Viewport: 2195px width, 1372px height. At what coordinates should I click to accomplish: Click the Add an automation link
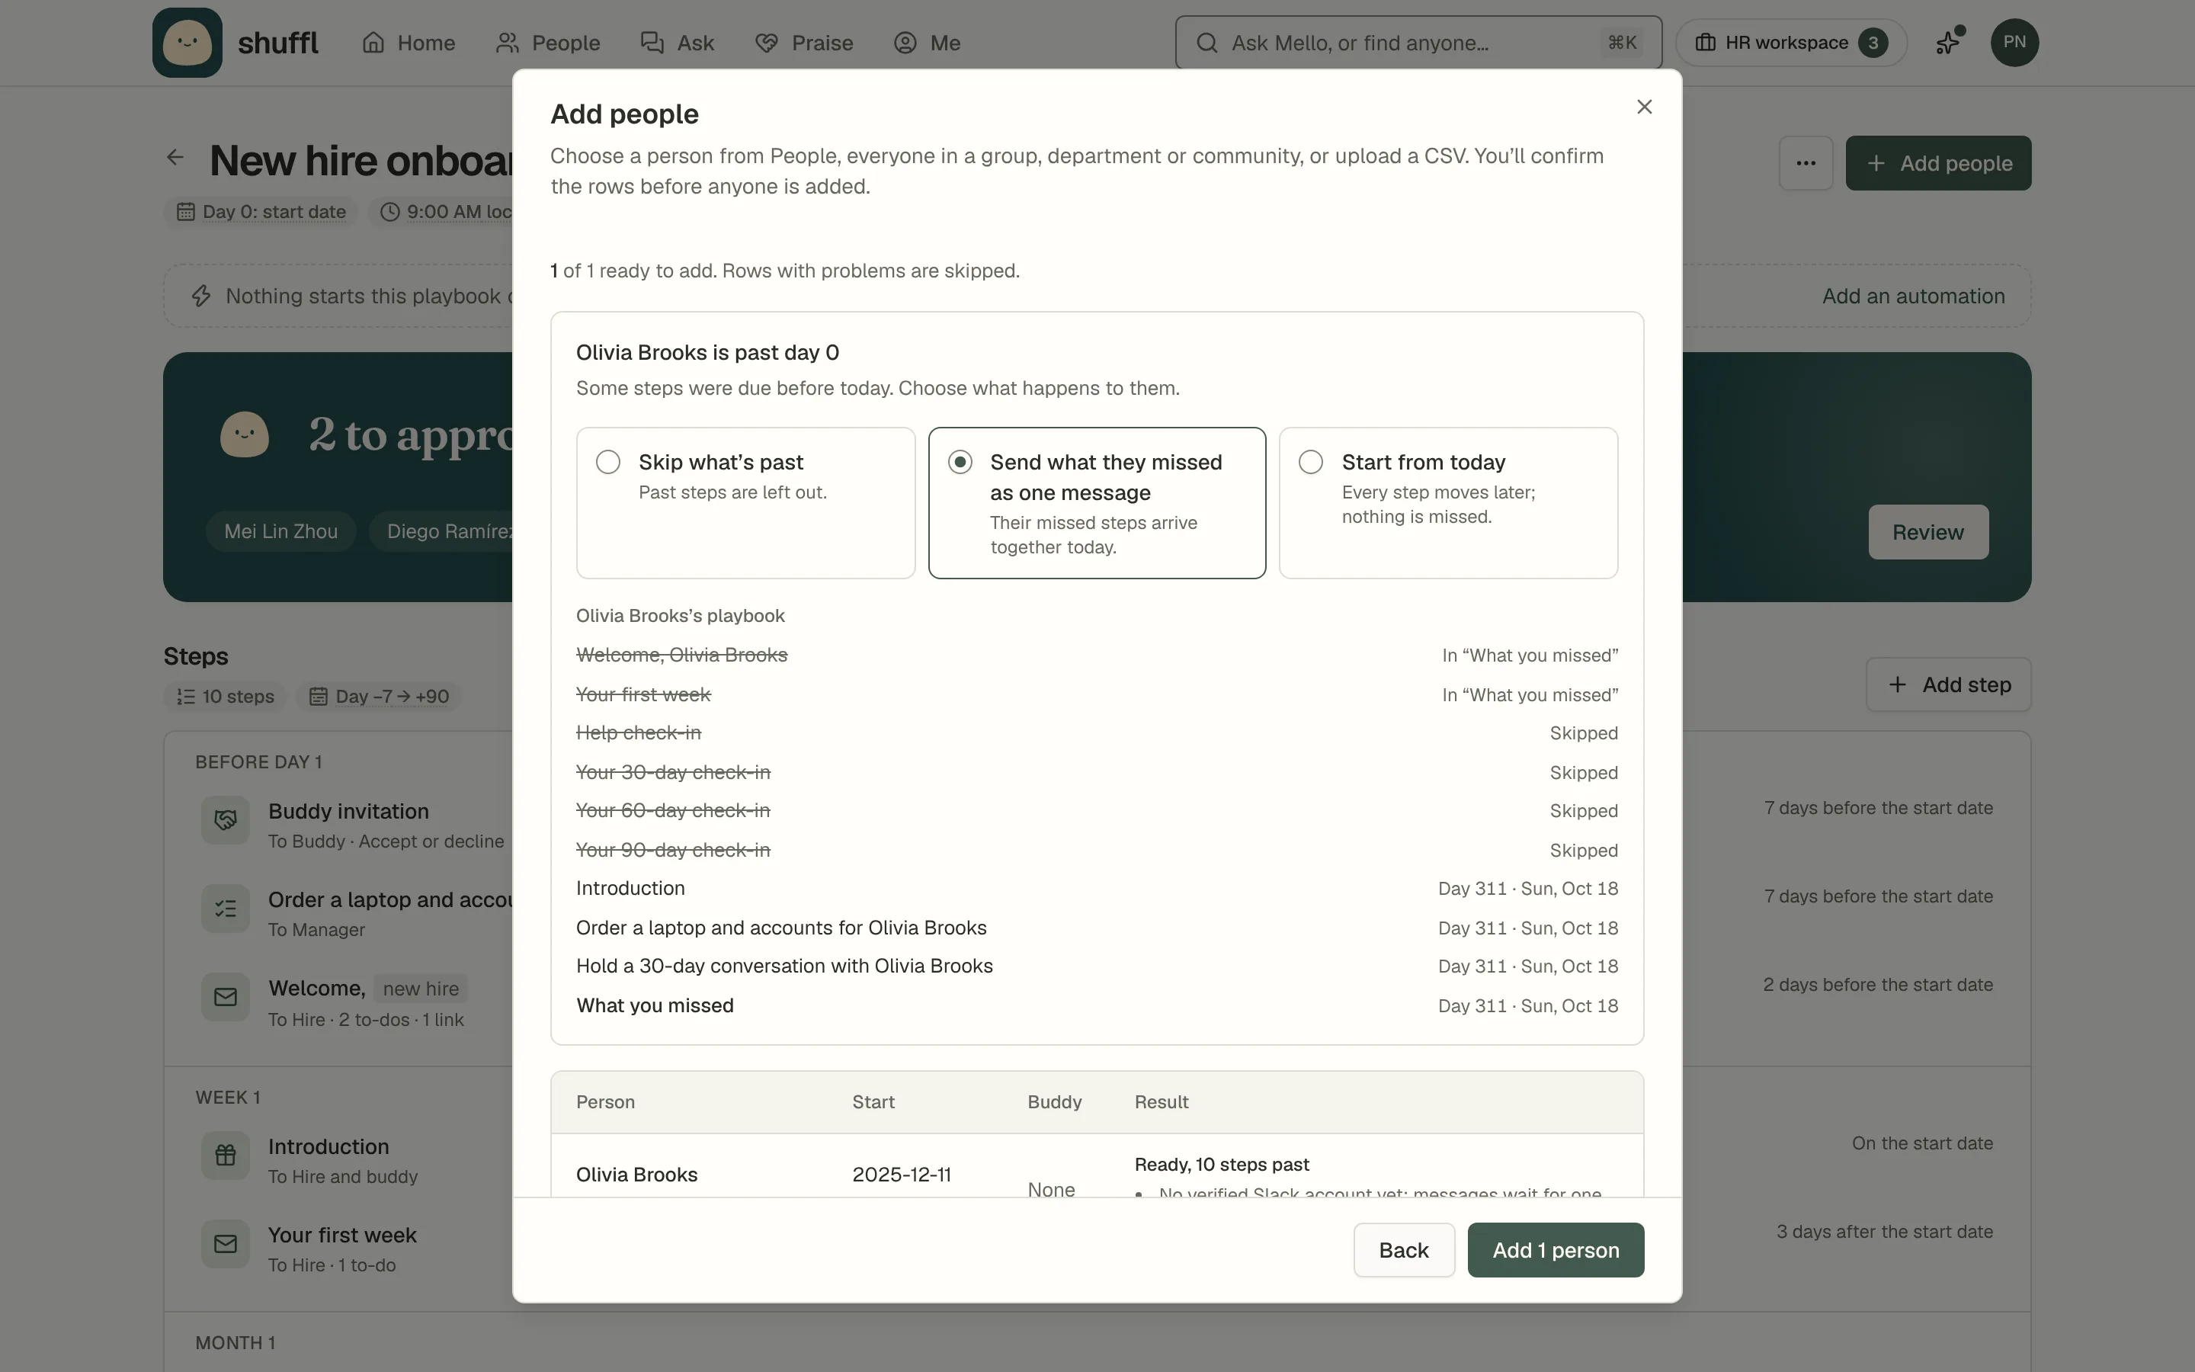tap(1914, 296)
